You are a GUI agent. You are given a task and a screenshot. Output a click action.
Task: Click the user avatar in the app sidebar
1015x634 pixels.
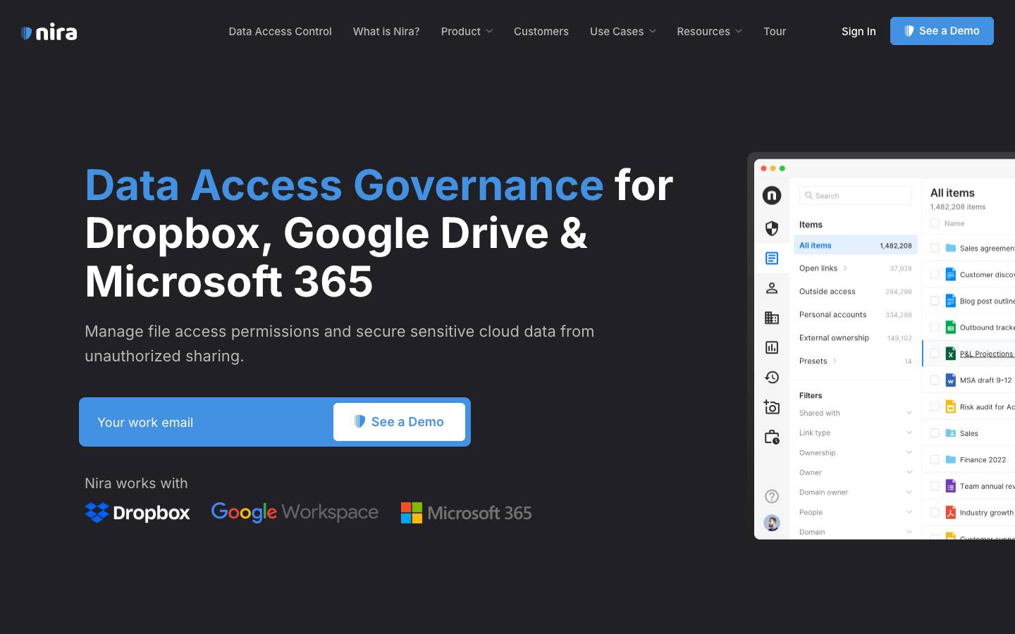click(772, 523)
